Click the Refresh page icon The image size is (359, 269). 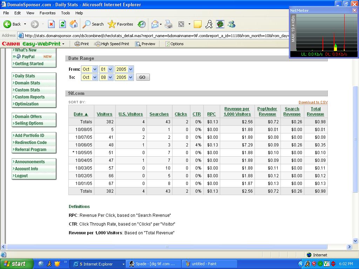coord(62,24)
